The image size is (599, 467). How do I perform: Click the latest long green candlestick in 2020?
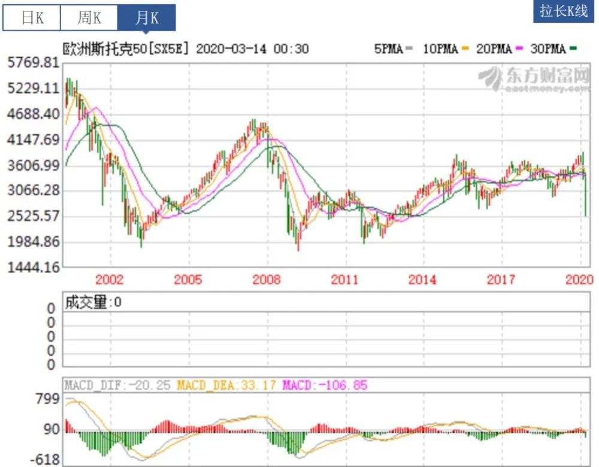pos(585,196)
